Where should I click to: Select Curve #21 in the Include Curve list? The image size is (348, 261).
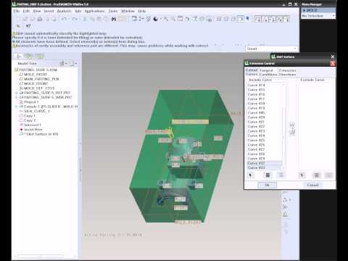point(256,122)
